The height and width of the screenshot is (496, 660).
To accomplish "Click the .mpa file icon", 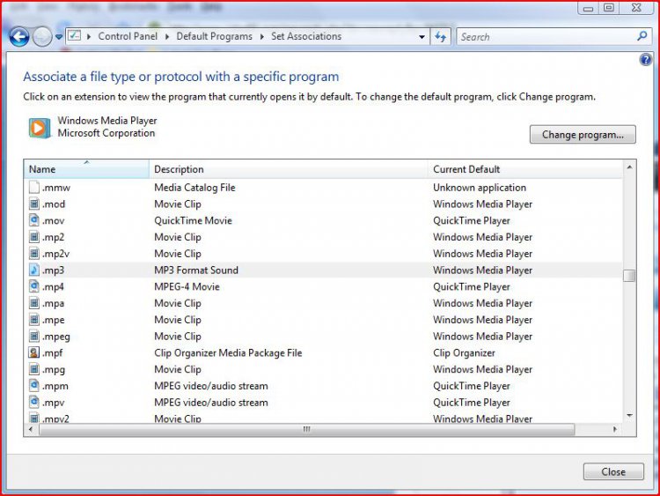I will tap(34, 303).
